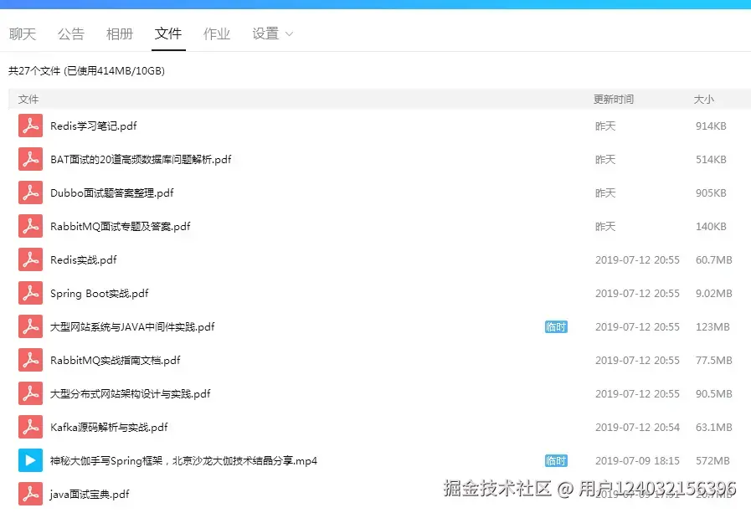This screenshot has height=513, width=751.
Task: Click the 77.5MB size value
Action: tap(713, 361)
